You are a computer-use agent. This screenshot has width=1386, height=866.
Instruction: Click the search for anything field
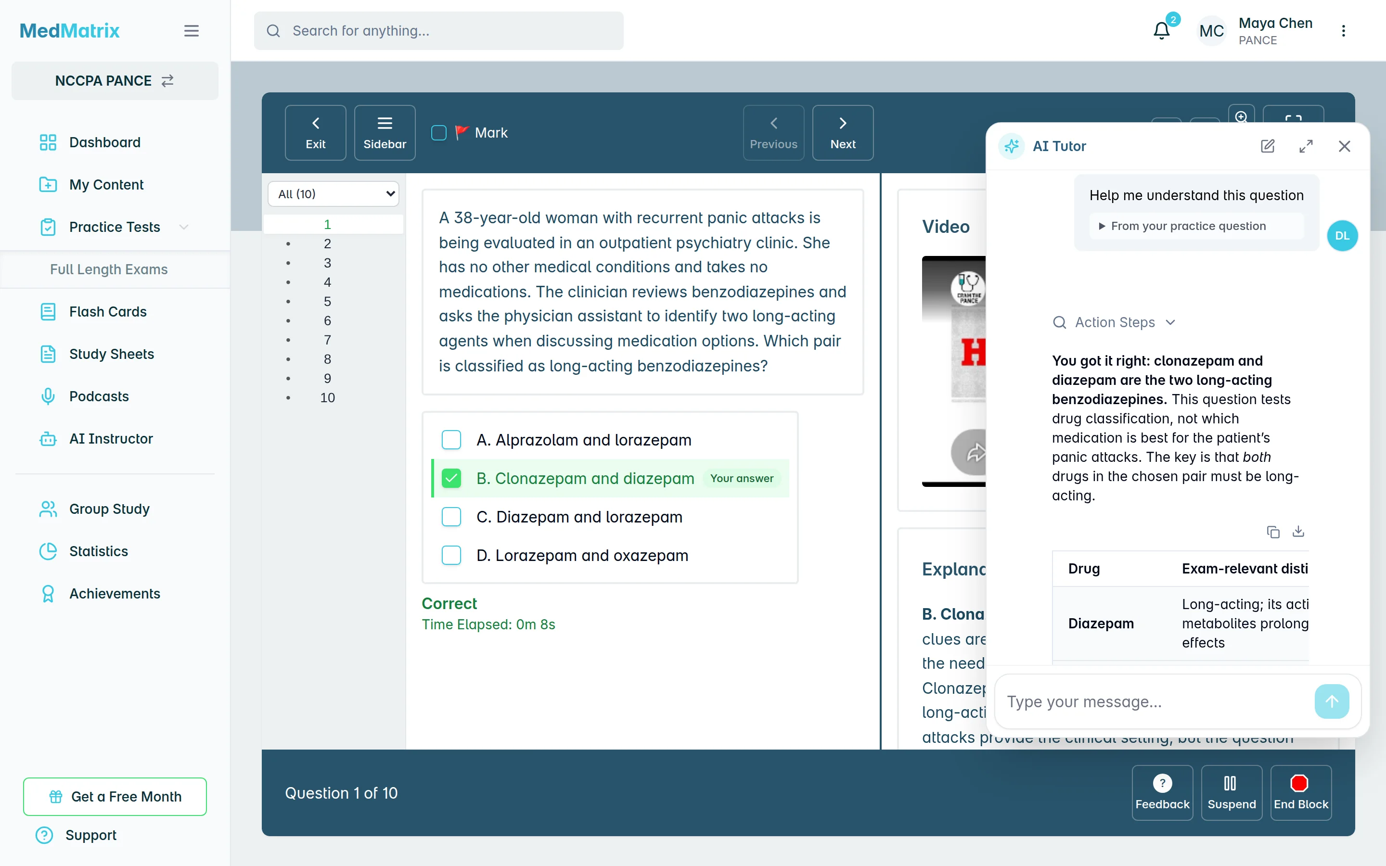[x=439, y=31]
